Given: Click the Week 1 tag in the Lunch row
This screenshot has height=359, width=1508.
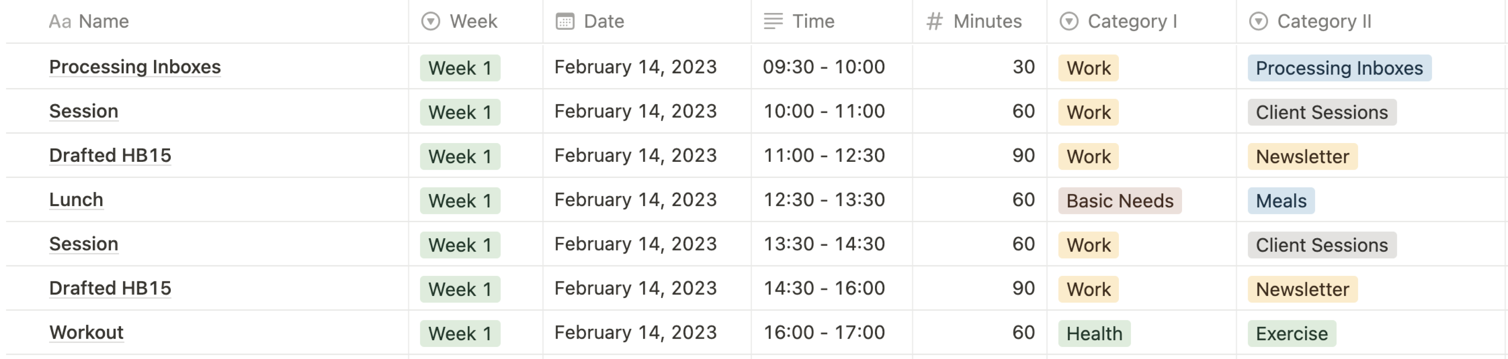Looking at the screenshot, I should [x=460, y=201].
